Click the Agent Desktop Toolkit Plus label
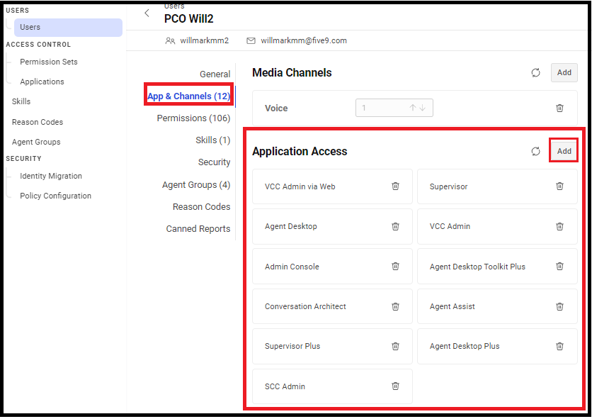The image size is (592, 419). tap(477, 267)
